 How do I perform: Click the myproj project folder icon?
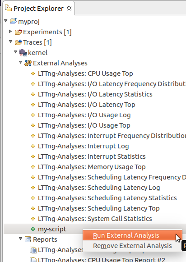(x=13, y=21)
